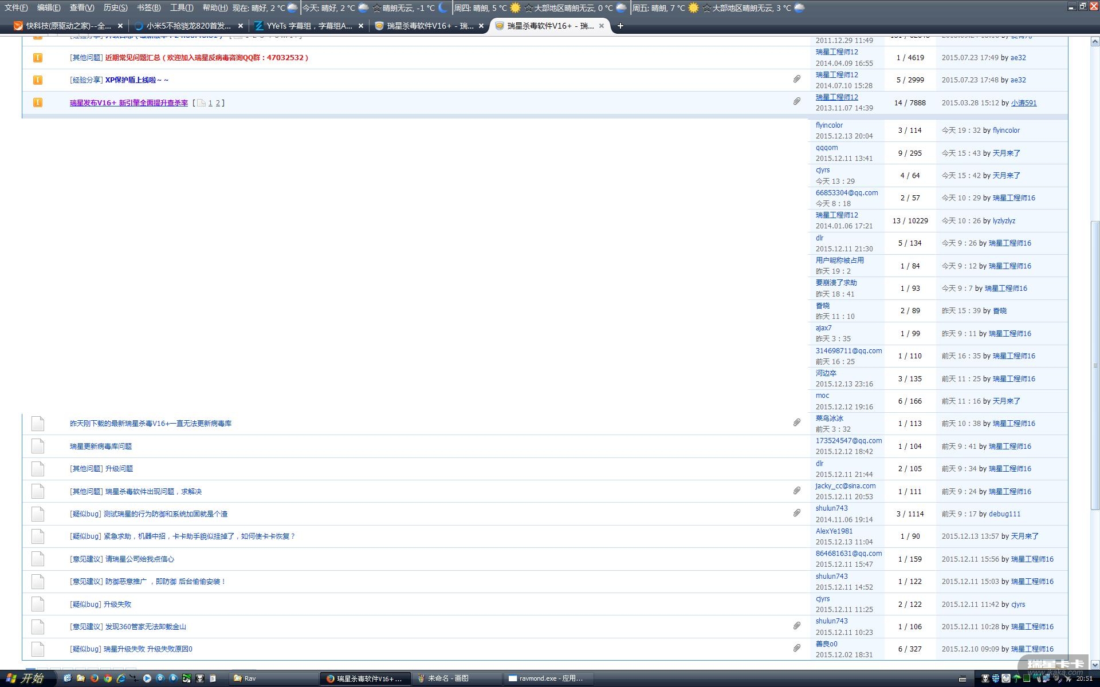
Task: Click the scrollbar down arrow
Action: [1095, 665]
